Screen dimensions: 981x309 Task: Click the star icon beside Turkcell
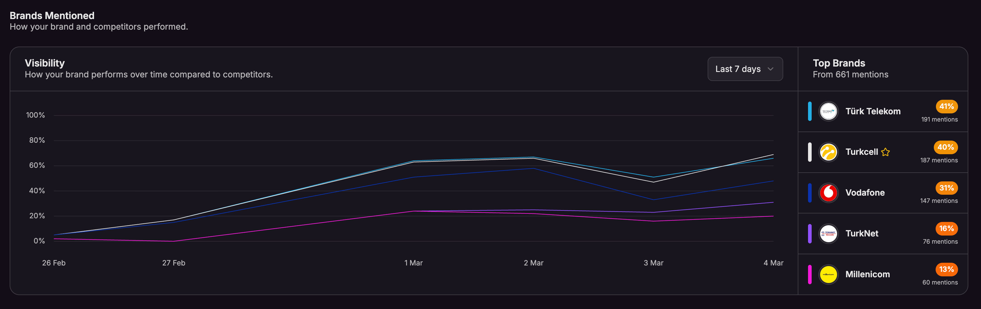[885, 152]
